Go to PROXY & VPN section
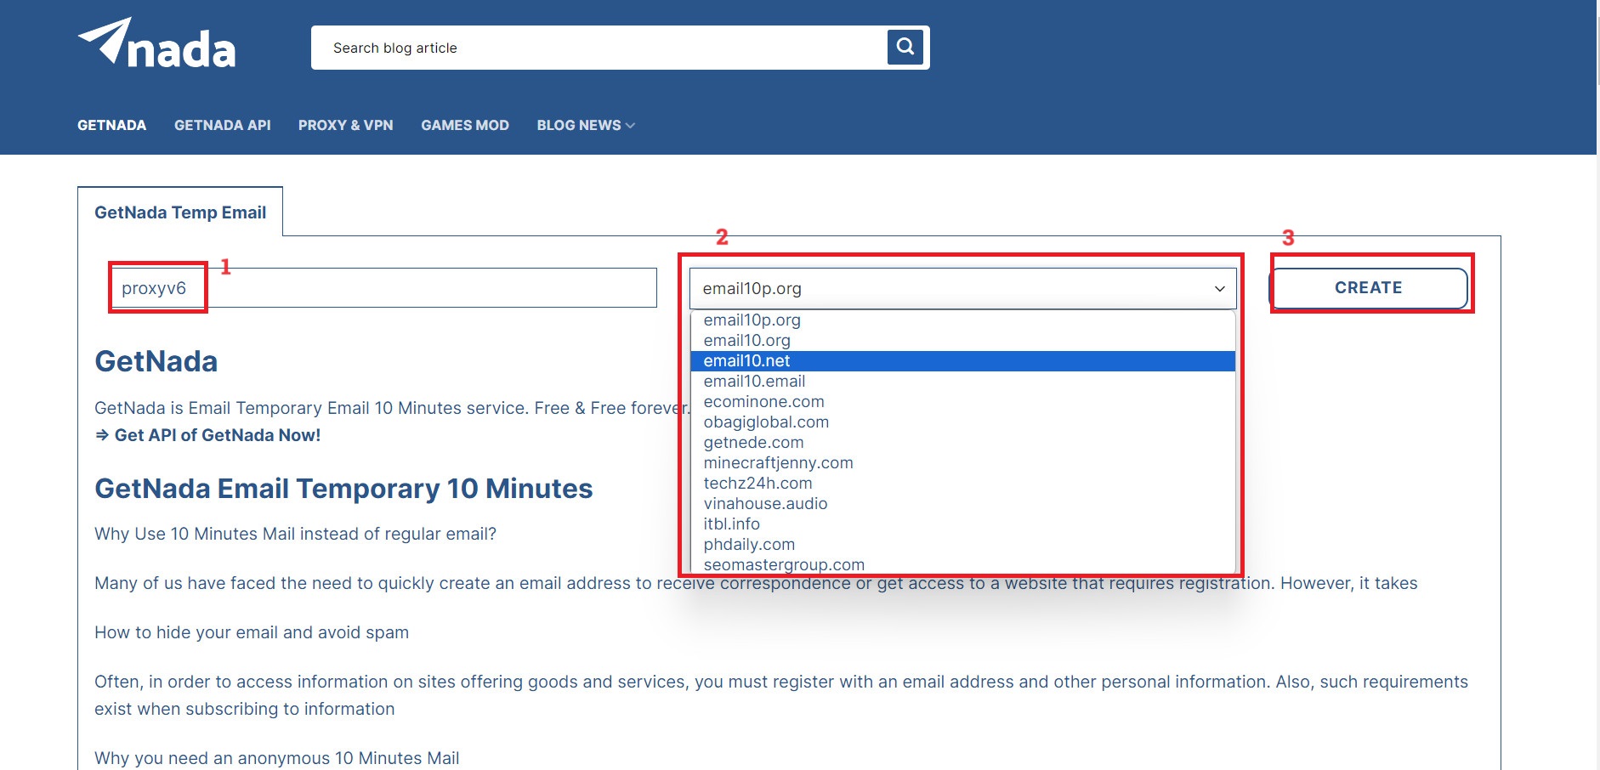The height and width of the screenshot is (770, 1600). coord(346,125)
